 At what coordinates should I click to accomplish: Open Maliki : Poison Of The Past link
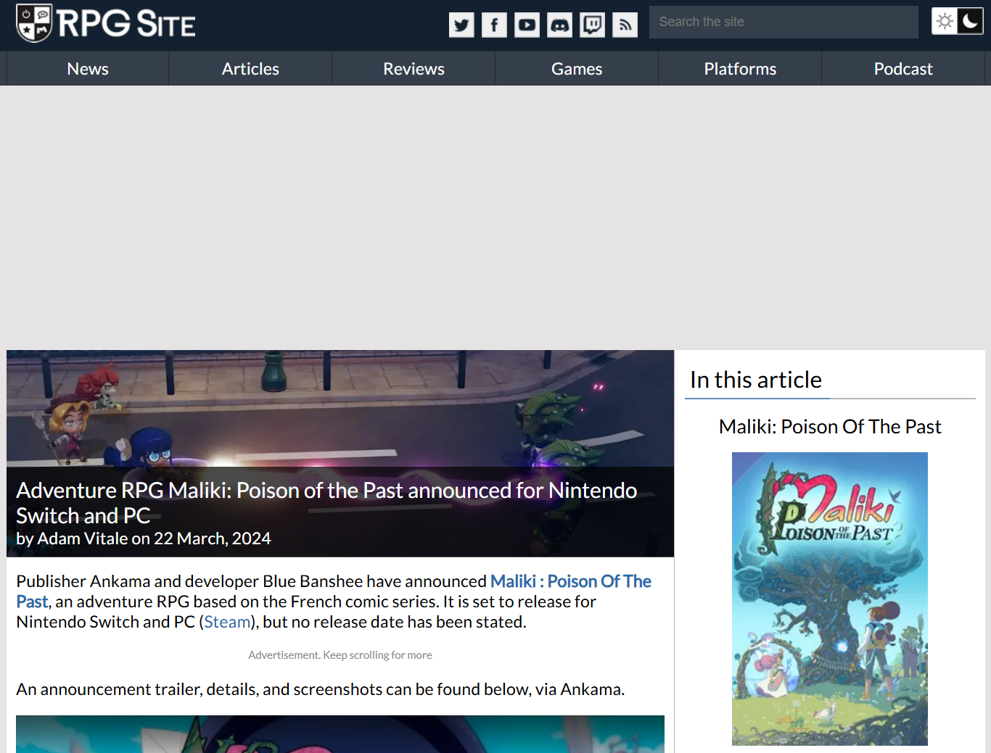click(x=570, y=581)
